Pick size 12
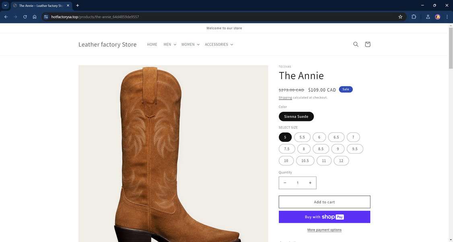This screenshot has width=453, height=242. point(341,161)
